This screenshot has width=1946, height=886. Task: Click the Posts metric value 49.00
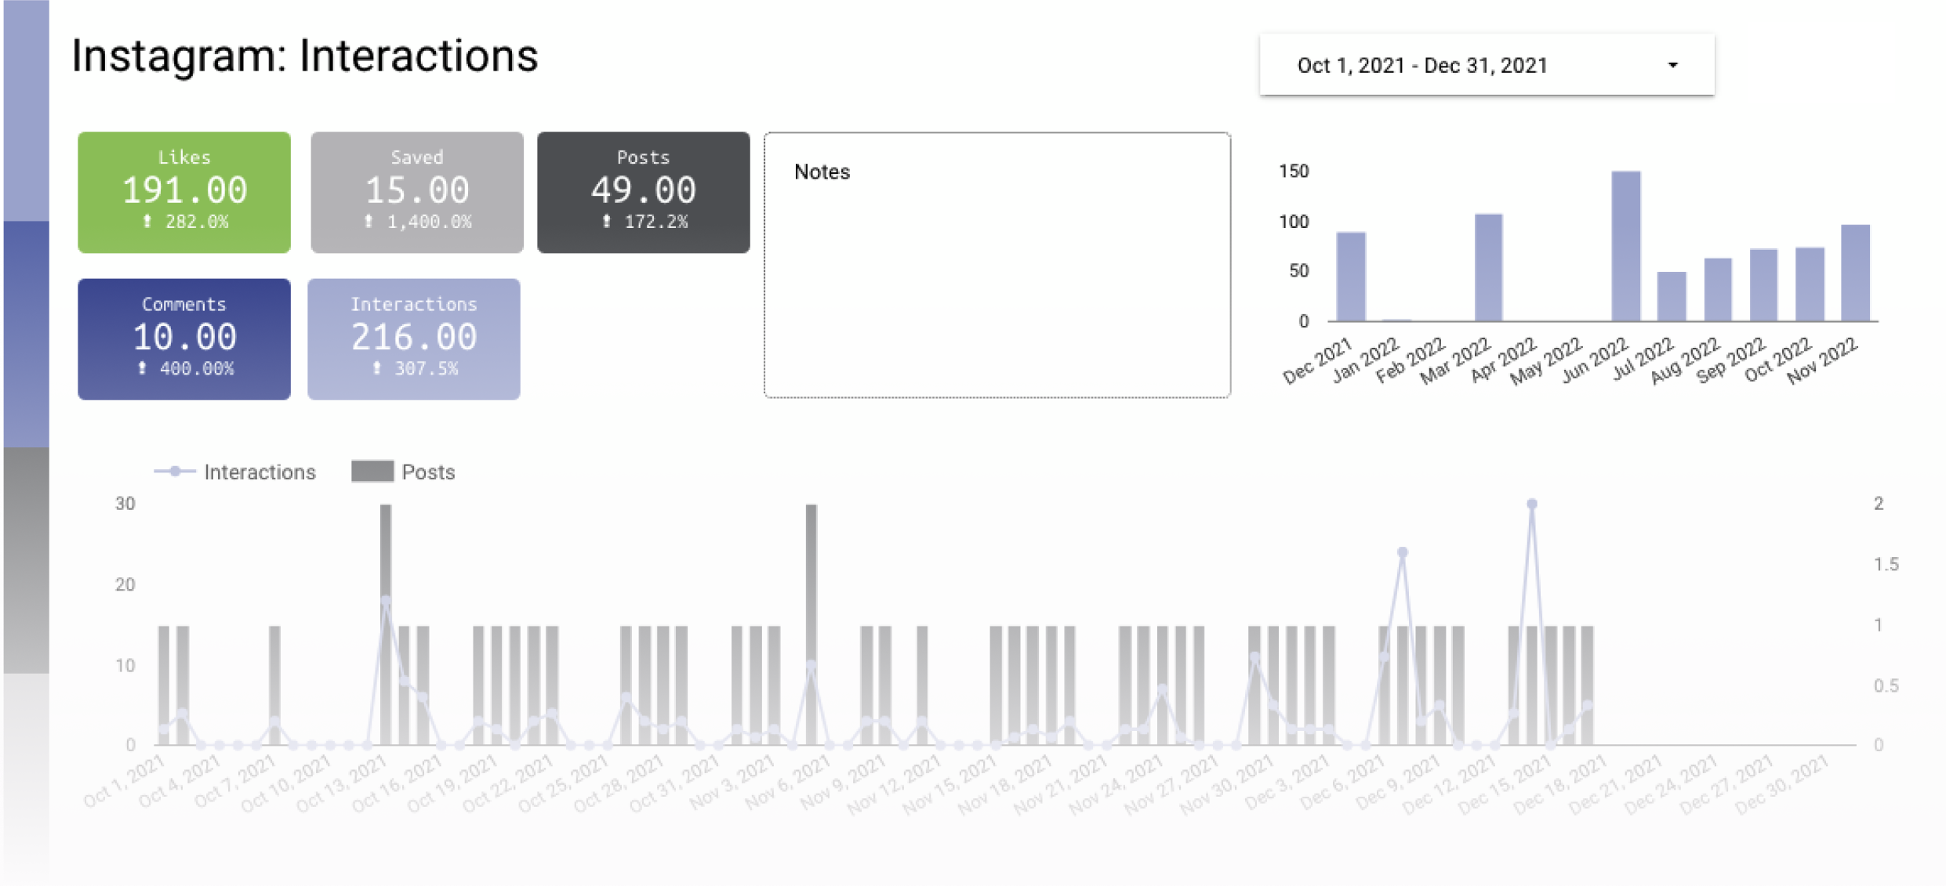(x=643, y=190)
